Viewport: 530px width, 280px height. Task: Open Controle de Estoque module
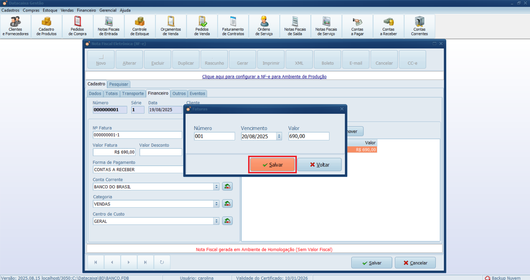pos(140,26)
